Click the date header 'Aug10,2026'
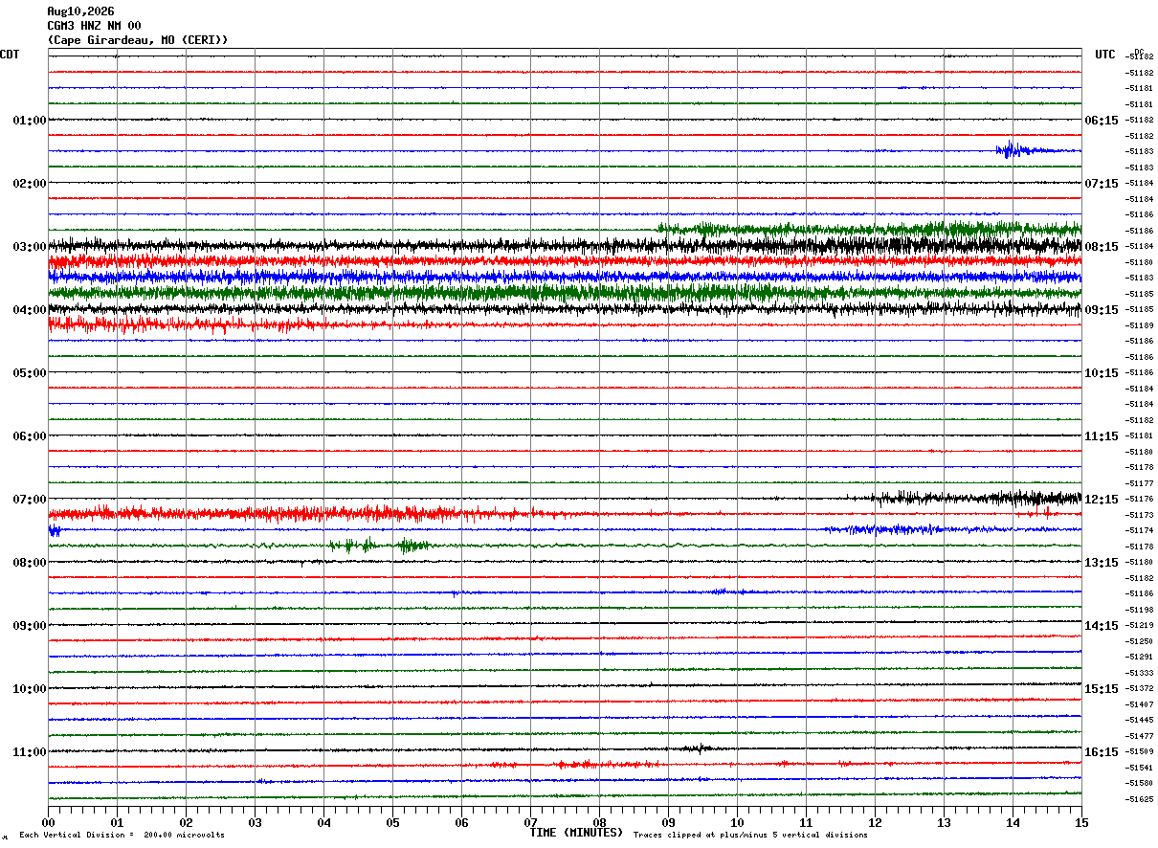The image size is (1158, 848). pyautogui.click(x=80, y=11)
